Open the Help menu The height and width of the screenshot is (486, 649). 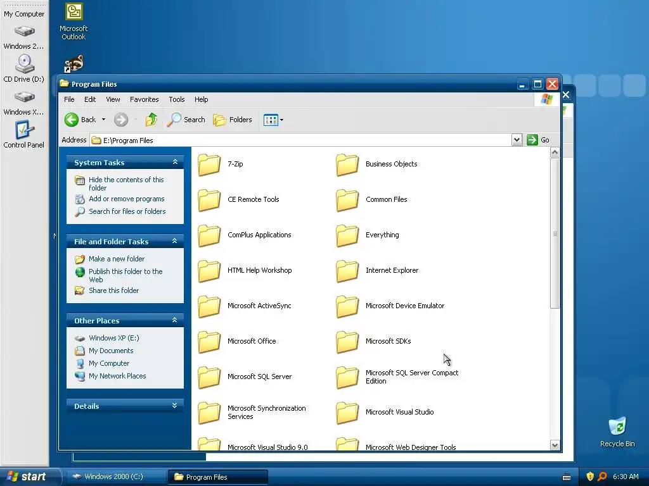201,99
